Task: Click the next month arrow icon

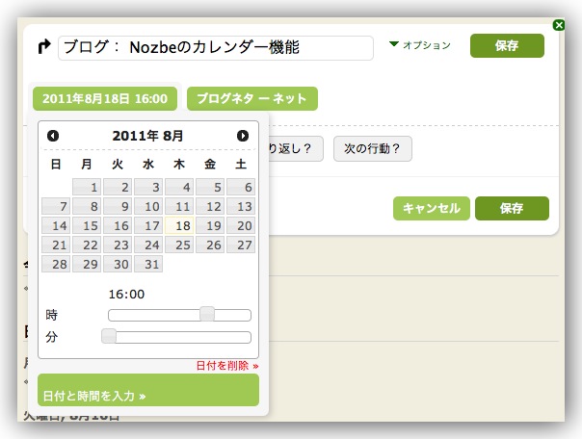Action: pos(243,137)
